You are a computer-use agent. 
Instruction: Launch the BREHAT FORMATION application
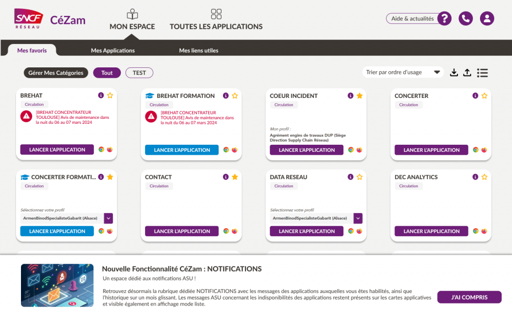pos(181,150)
